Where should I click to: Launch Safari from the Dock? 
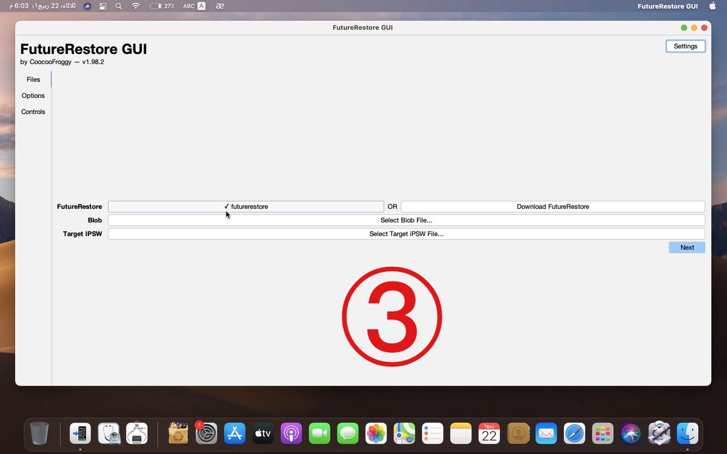(x=574, y=433)
